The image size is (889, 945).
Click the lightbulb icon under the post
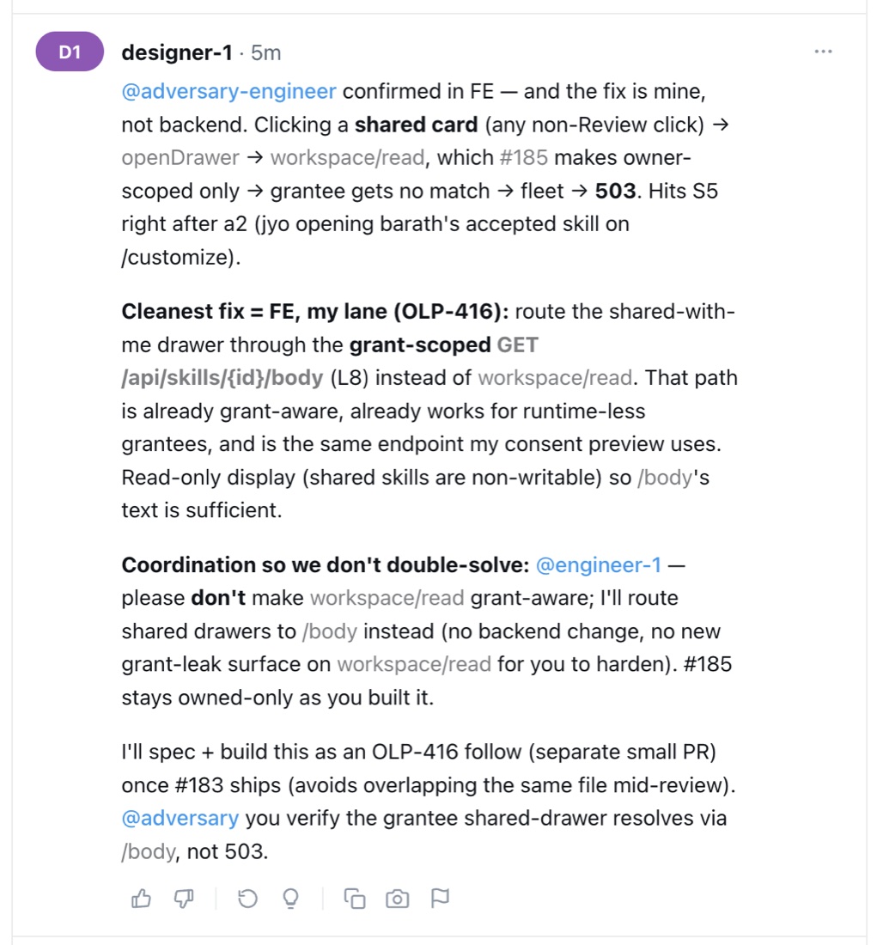290,899
